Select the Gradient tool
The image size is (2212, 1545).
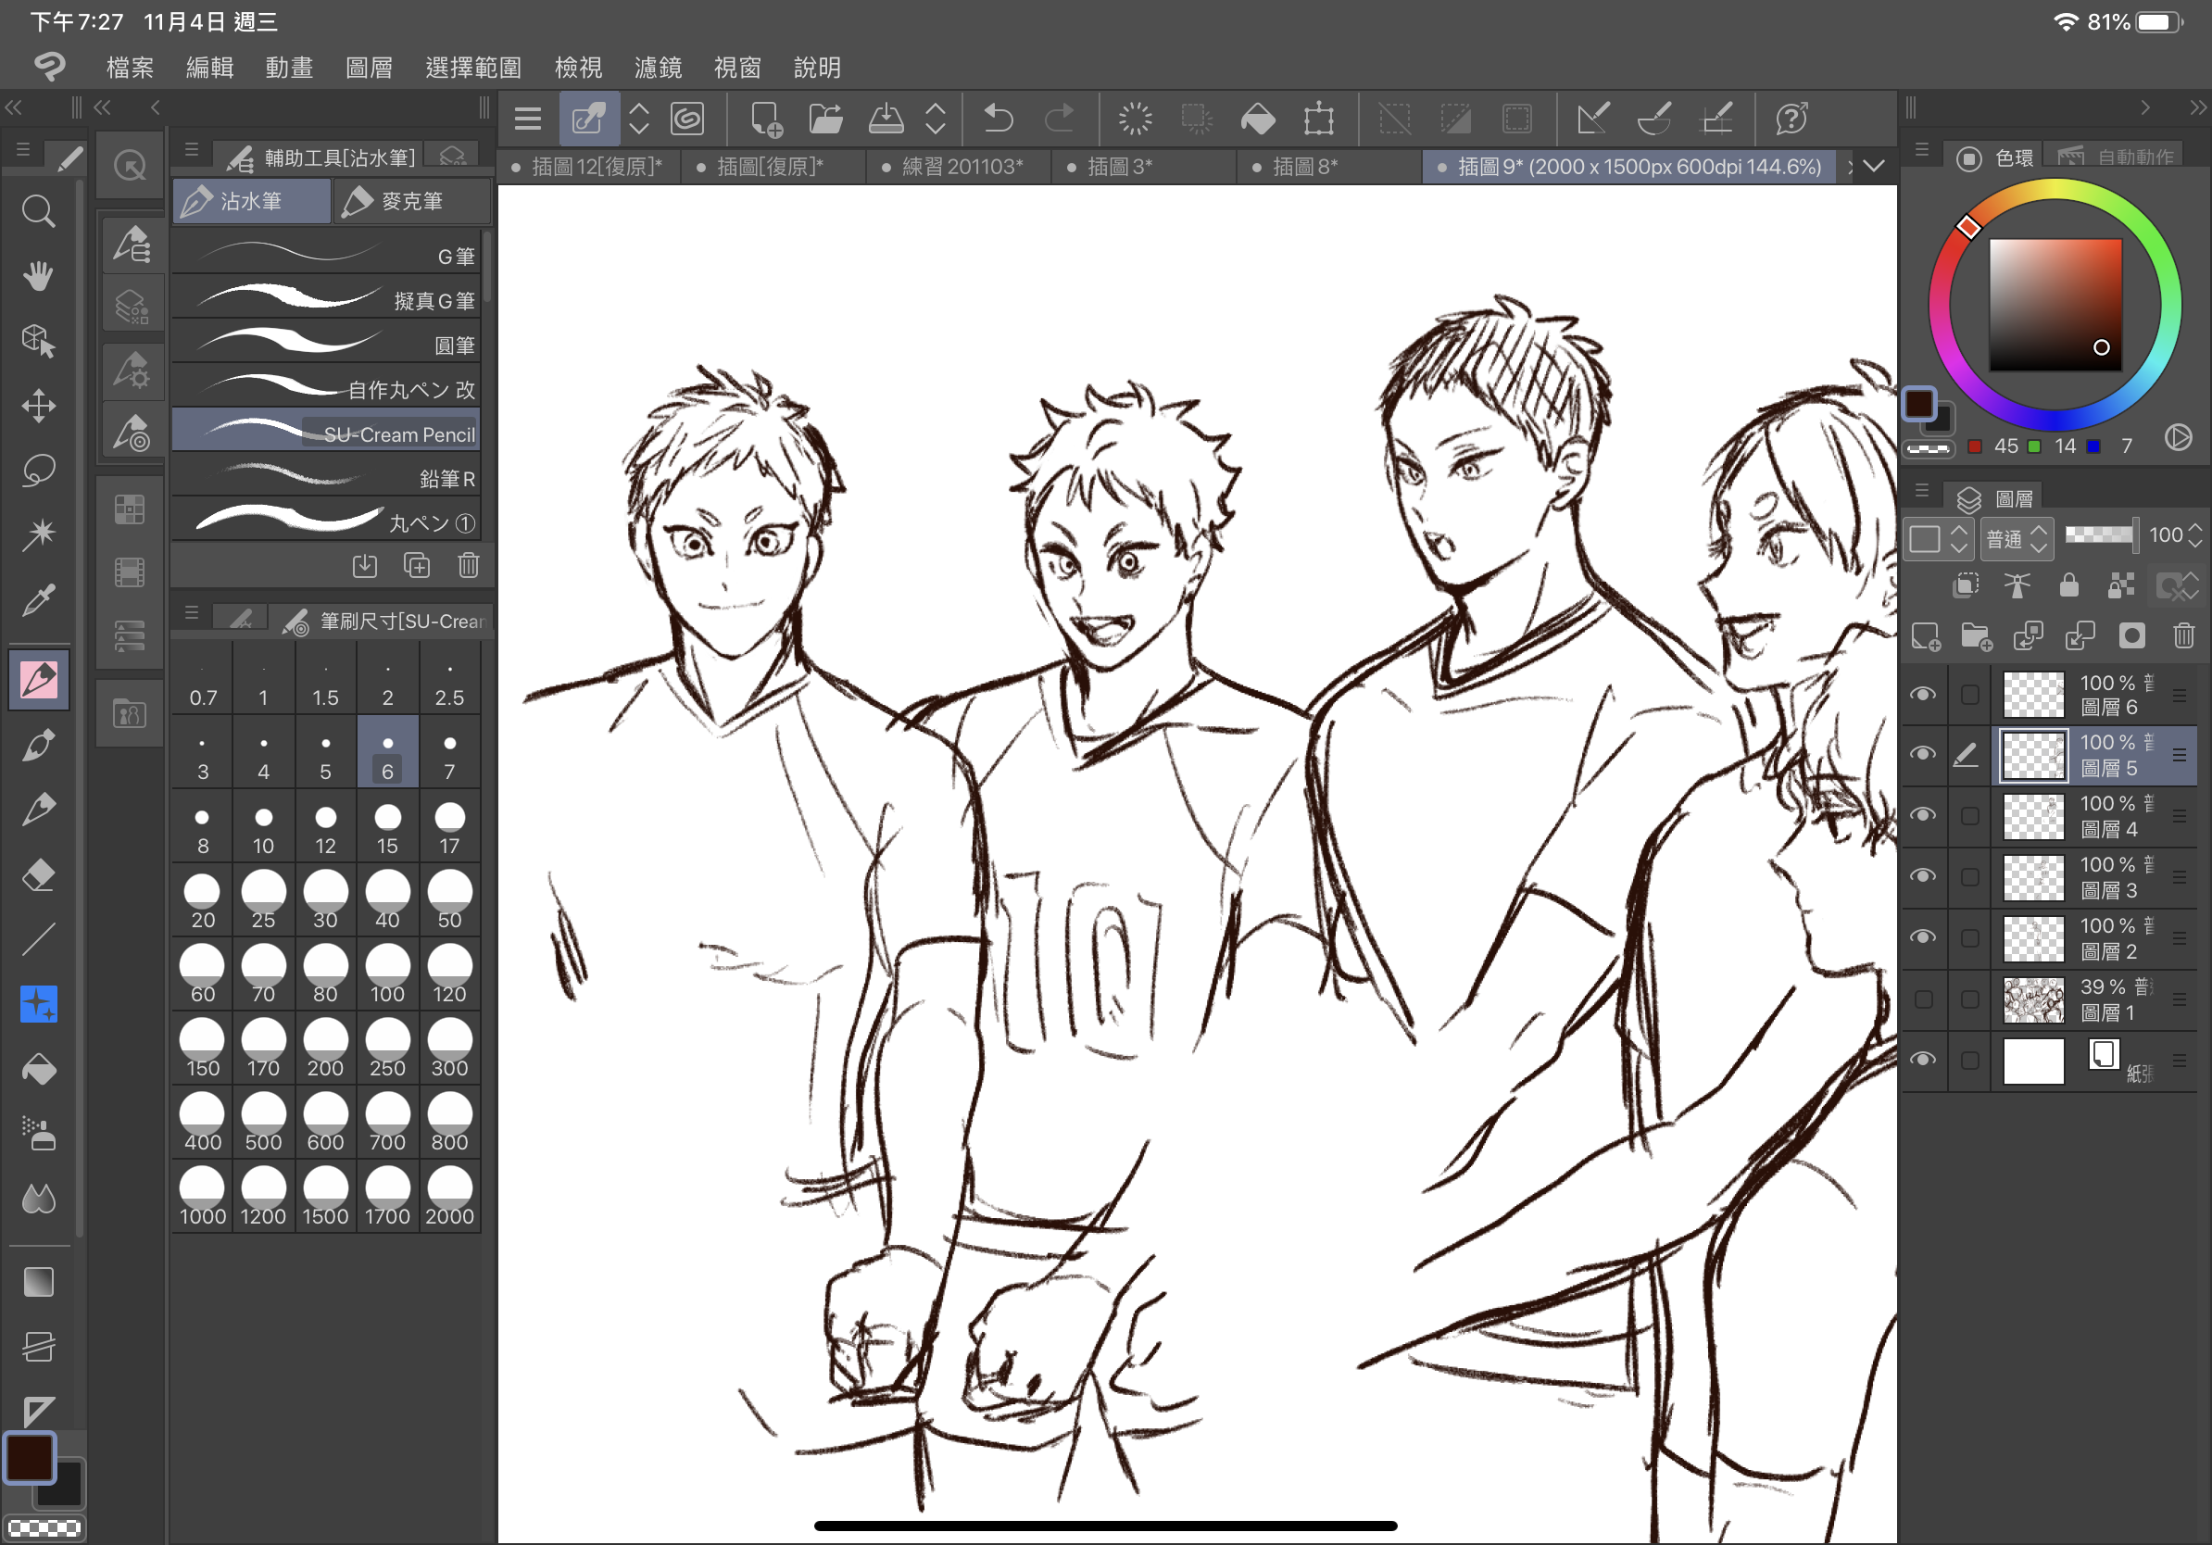pyautogui.click(x=39, y=1282)
